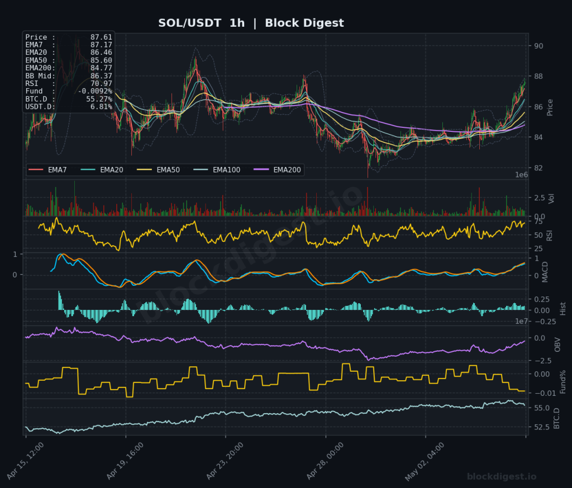This screenshot has width=572, height=488.
Task: Click the 1e7 OBV scale label
Action: coord(521,321)
